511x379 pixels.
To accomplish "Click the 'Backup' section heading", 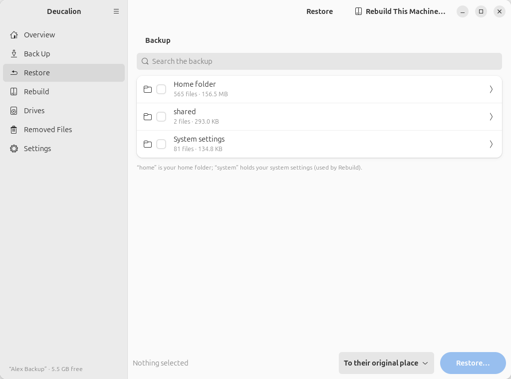I will (x=158, y=40).
